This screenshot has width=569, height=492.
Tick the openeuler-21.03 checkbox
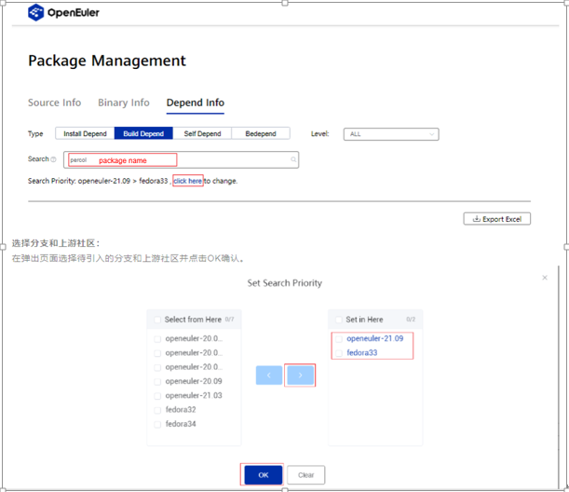(157, 396)
